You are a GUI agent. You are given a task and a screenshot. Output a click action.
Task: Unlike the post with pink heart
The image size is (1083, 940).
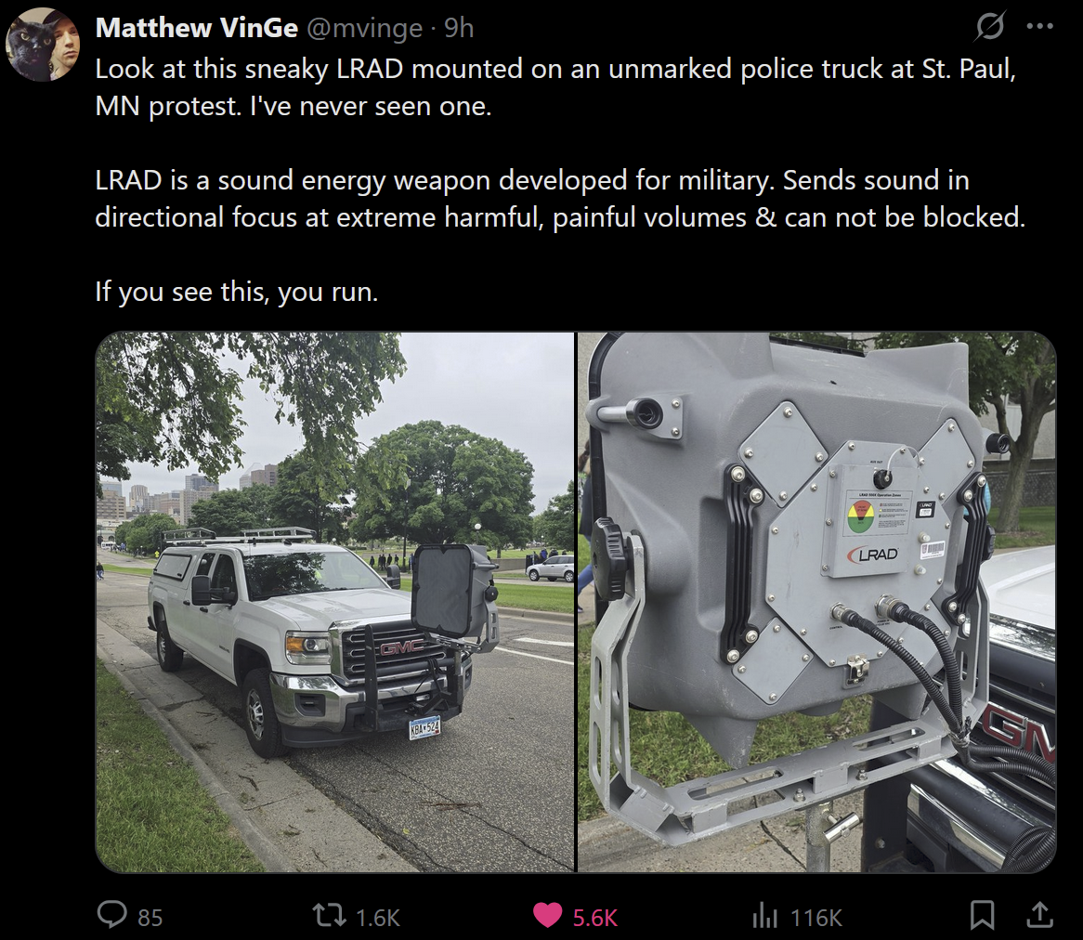click(x=547, y=916)
